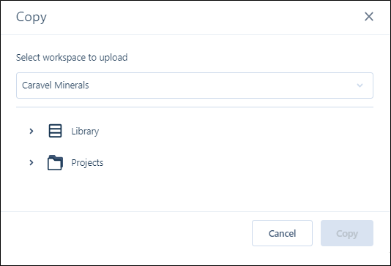Select the Library item label

point(85,131)
